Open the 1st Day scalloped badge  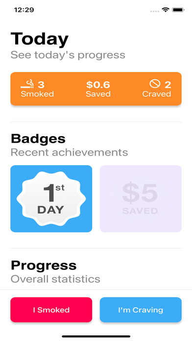tap(51, 198)
